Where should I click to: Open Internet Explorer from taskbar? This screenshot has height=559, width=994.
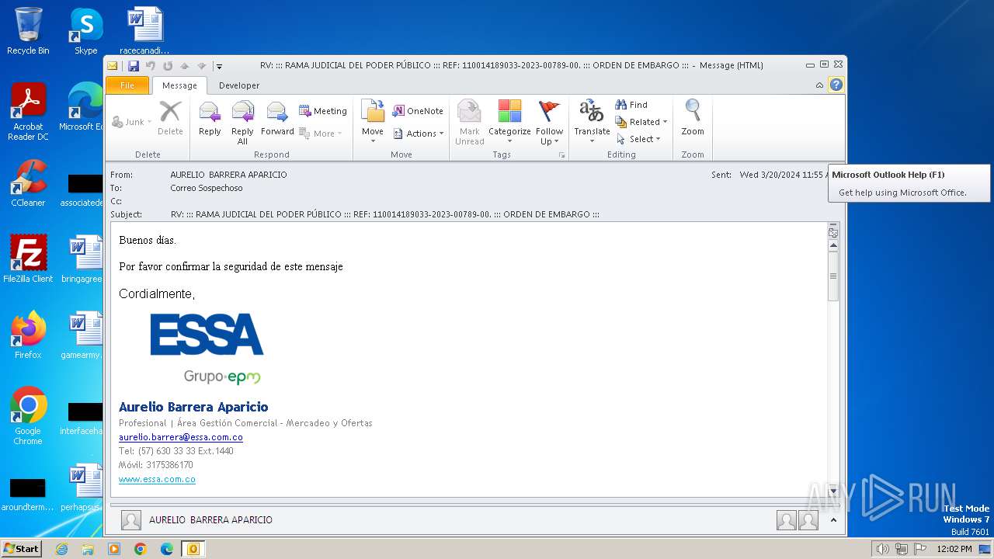tap(61, 549)
